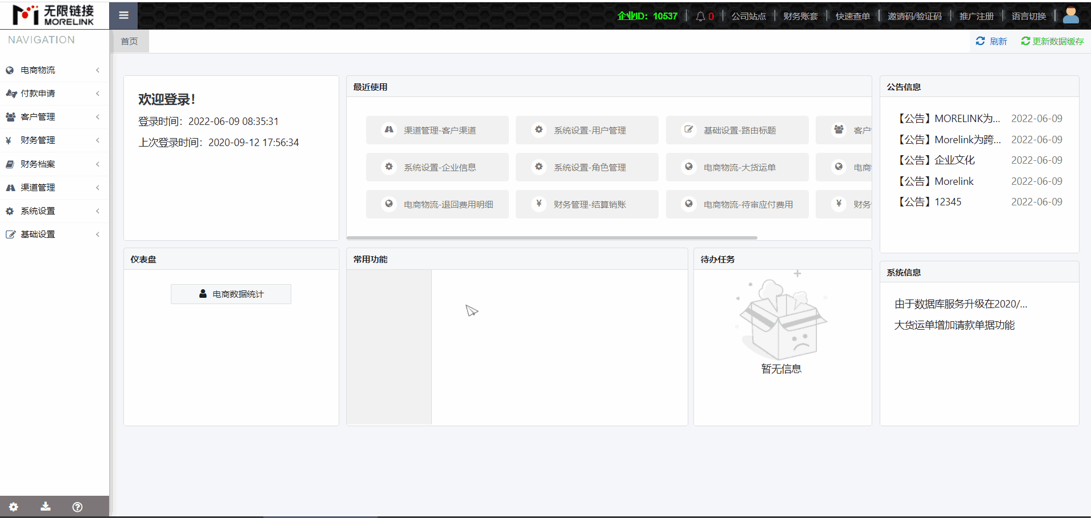Click the yen icon beside 财务管理 in the sidebar
This screenshot has height=518, width=1091.
pyautogui.click(x=9, y=140)
